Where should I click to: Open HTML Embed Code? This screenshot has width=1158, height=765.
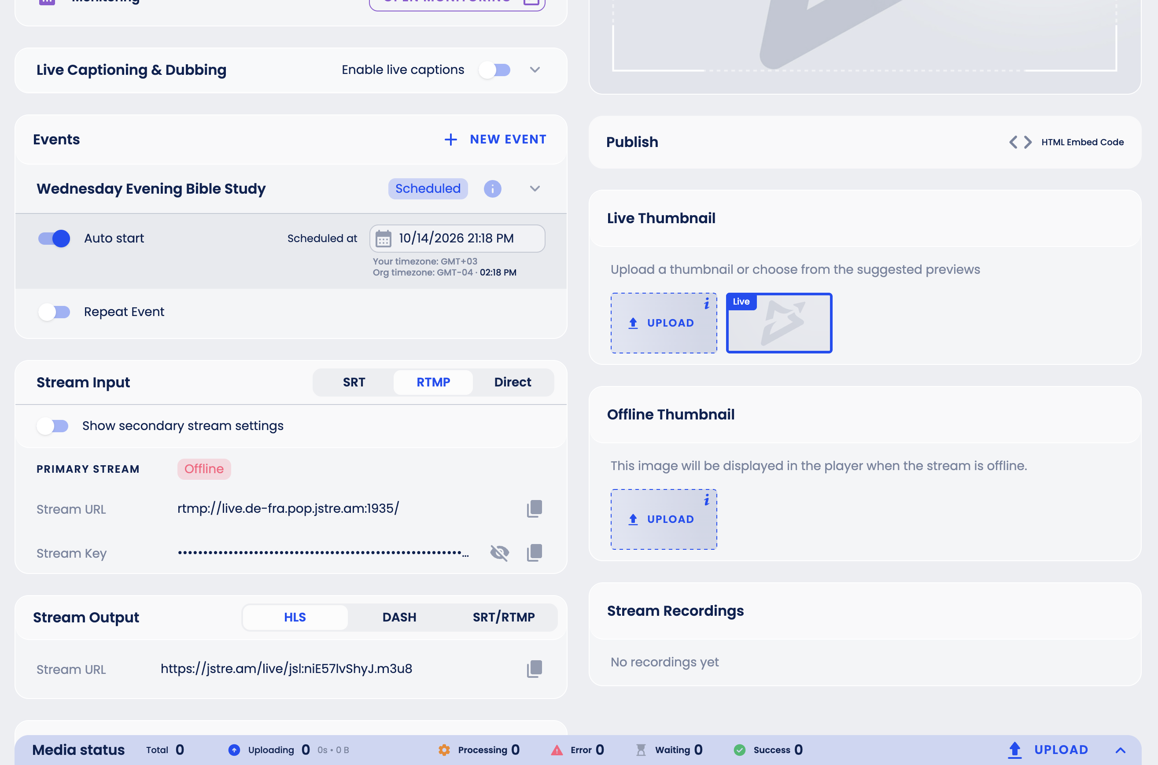(1067, 142)
